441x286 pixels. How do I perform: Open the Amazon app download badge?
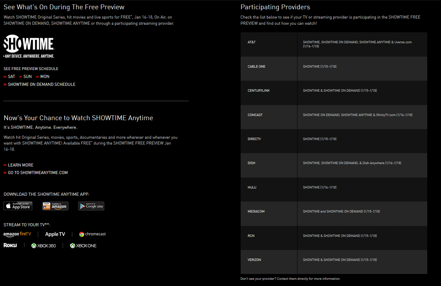[x=55, y=206]
